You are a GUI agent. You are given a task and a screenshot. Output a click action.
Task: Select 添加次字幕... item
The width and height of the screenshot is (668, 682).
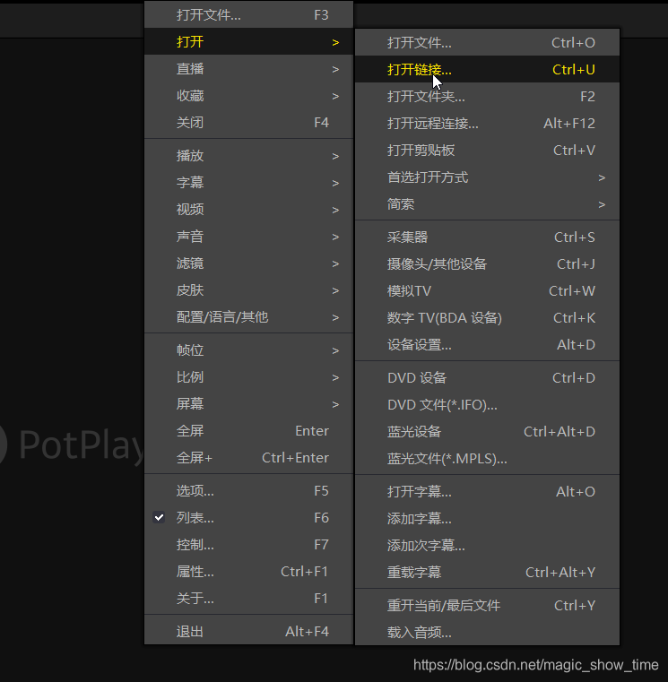488,546
